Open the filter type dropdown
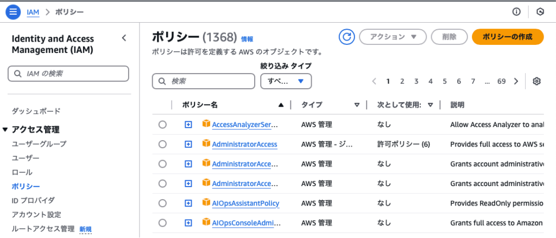Image resolution: width=556 pixels, height=238 pixels. click(x=286, y=81)
